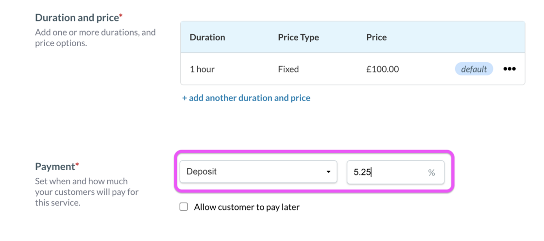Image resolution: width=544 pixels, height=241 pixels.
Task: Select the 'Fixed' price type cell
Action: (x=288, y=69)
